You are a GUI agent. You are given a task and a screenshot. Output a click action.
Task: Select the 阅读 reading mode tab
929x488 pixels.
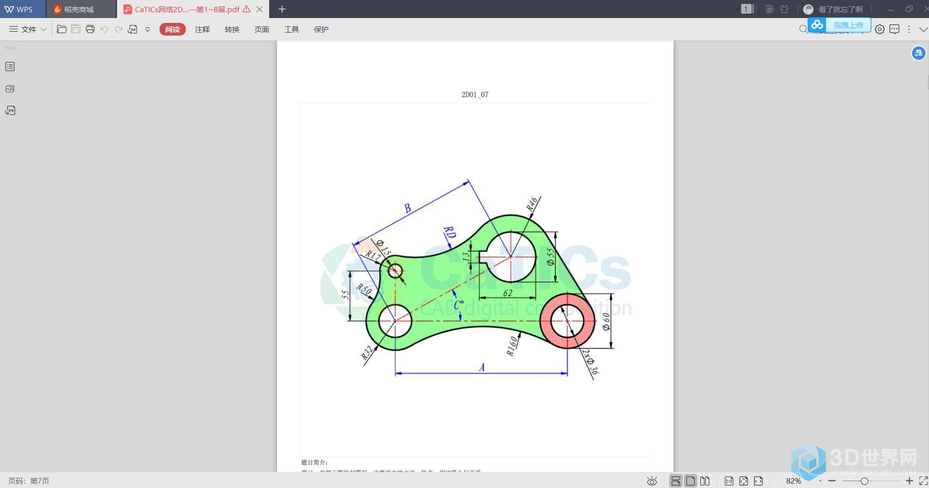(173, 29)
